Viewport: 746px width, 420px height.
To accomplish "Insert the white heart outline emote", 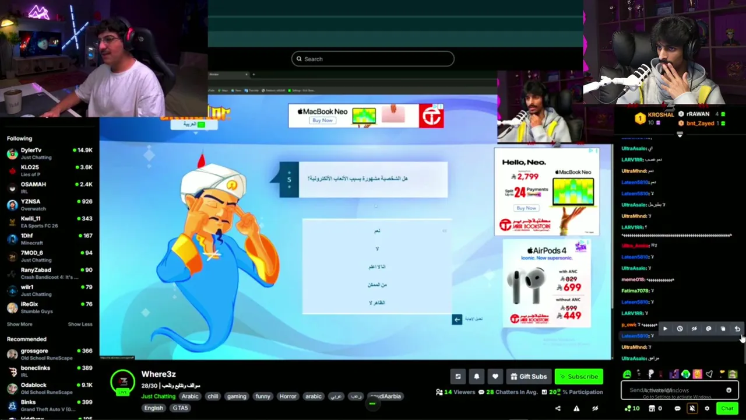I will 709,374.
